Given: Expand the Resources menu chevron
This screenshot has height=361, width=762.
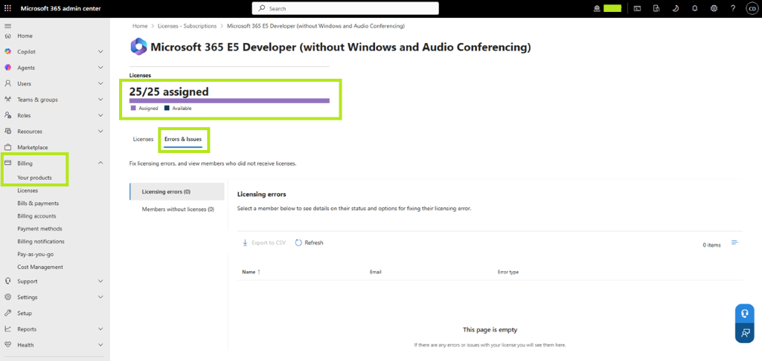Looking at the screenshot, I should click(100, 131).
